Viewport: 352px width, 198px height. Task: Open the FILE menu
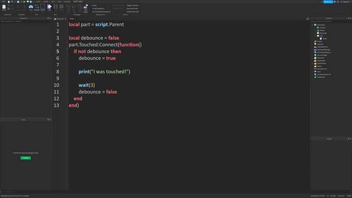click(x=3, y=2)
